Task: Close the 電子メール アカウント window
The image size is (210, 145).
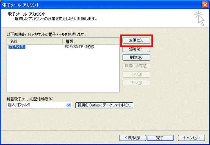Action: pyautogui.click(x=205, y=5)
